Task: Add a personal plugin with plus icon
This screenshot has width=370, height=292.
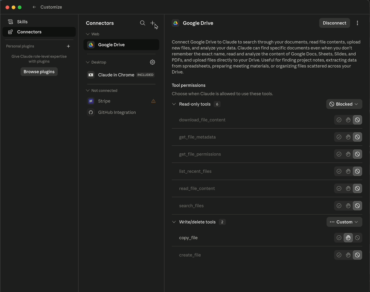Action: click(68, 46)
